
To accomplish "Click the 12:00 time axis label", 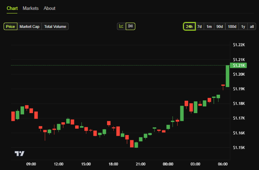I will pos(58,164).
